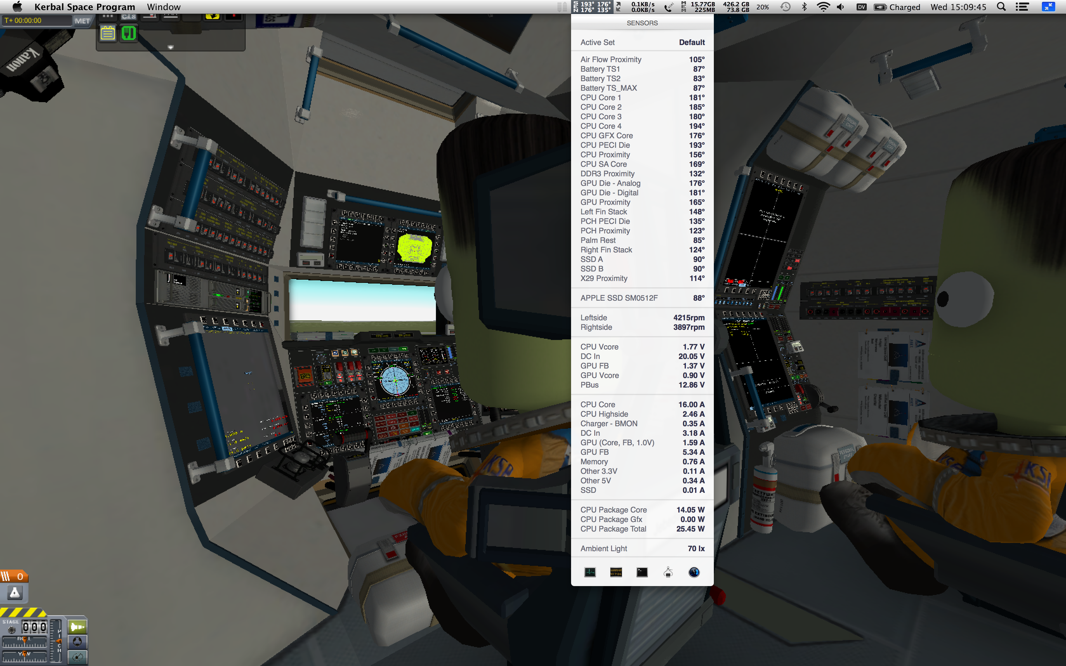Click the STAGE indicator light
This screenshot has height=666, width=1066.
pyautogui.click(x=11, y=630)
